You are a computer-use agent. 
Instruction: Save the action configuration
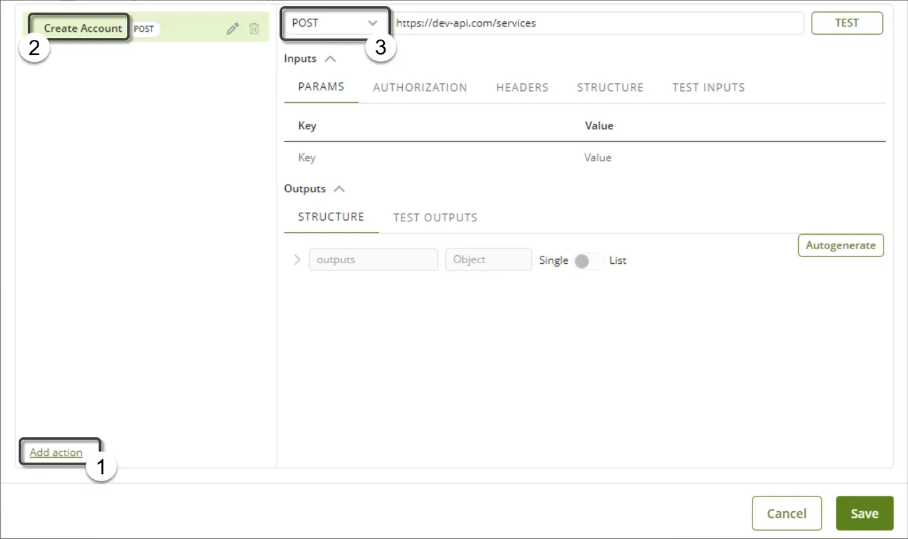865,513
